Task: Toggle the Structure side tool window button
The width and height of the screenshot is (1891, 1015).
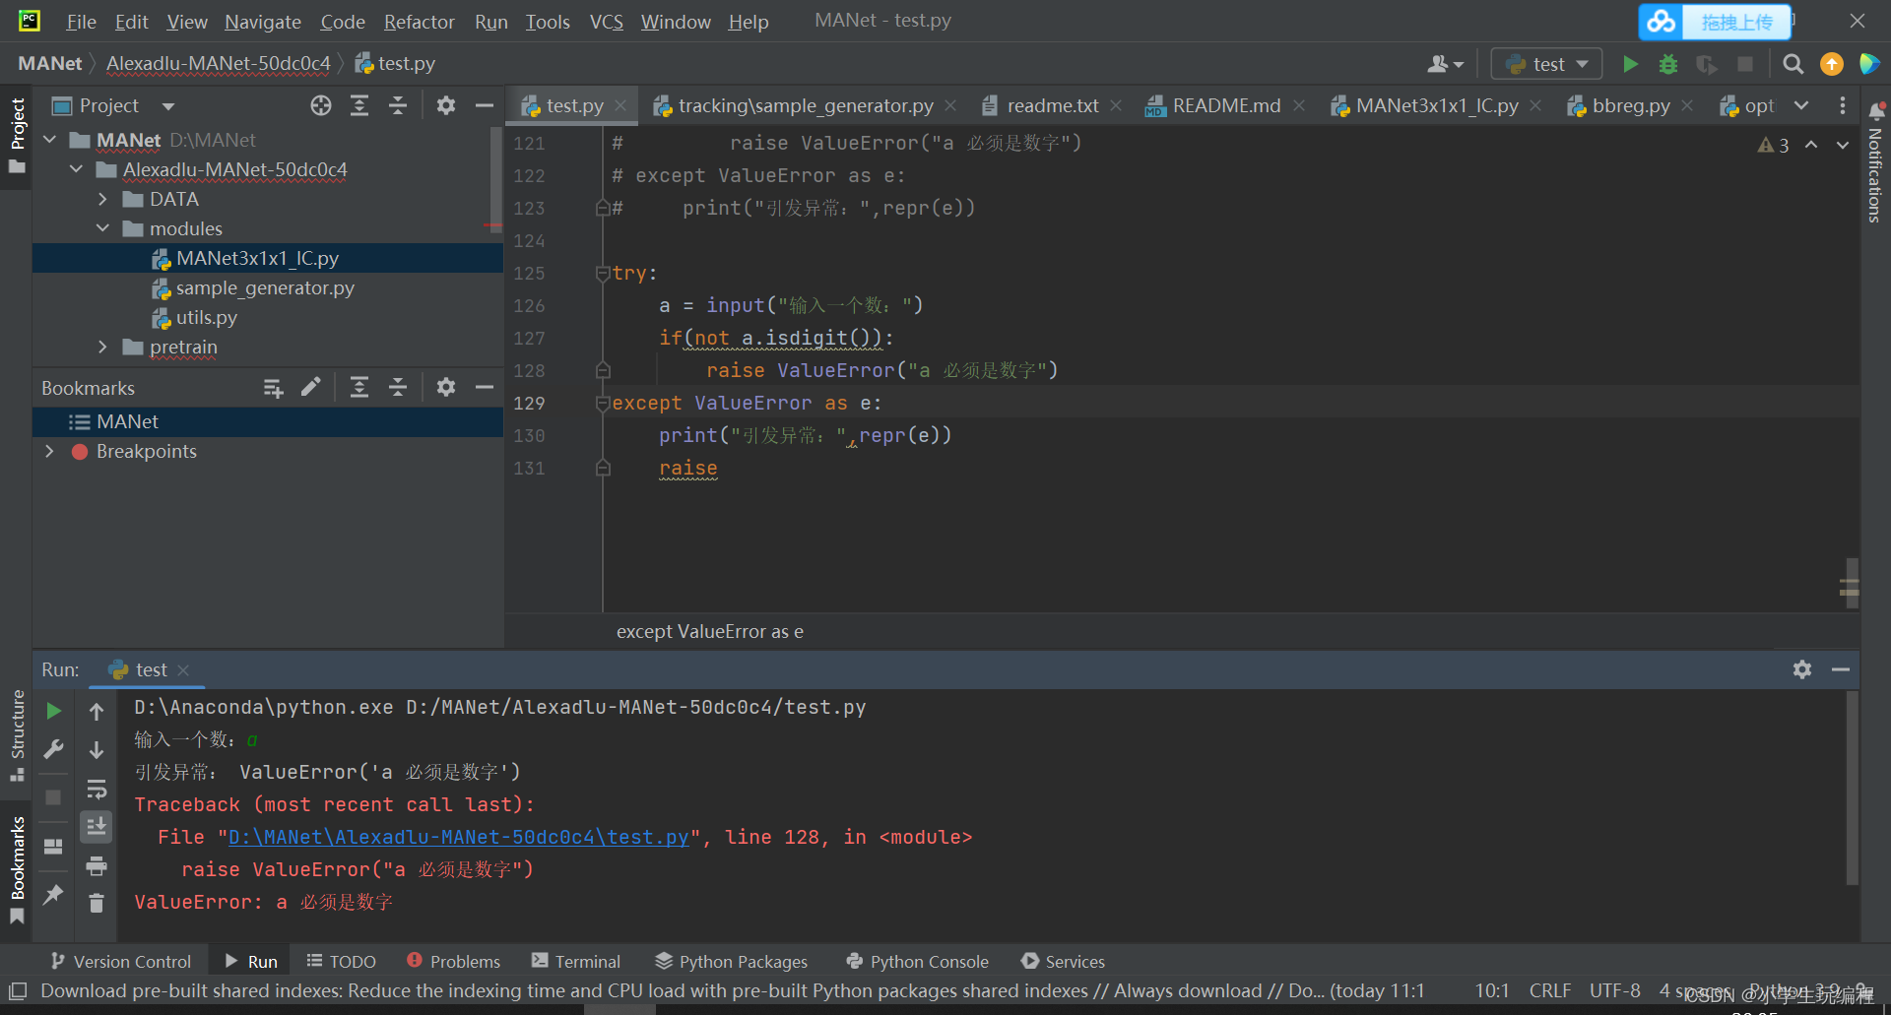Action: pyautogui.click(x=17, y=735)
